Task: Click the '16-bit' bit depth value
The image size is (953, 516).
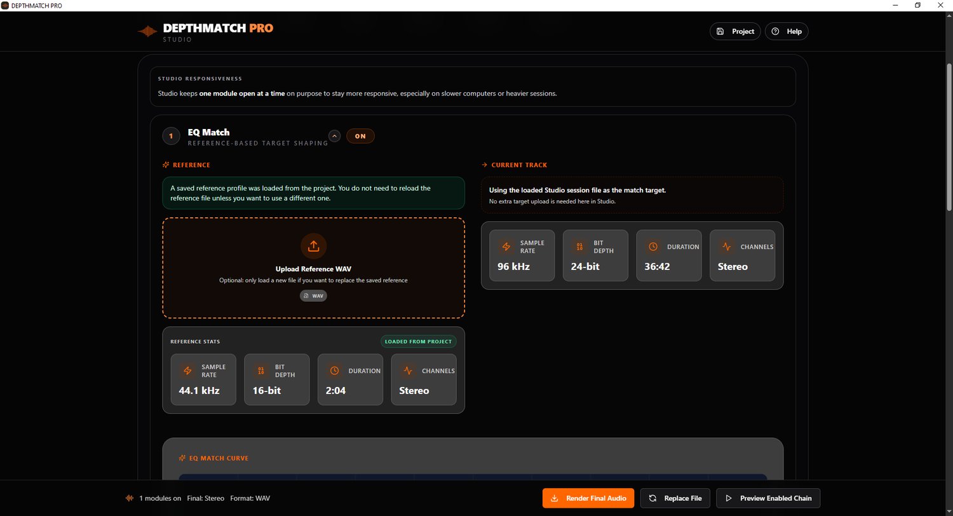Action: (x=267, y=391)
